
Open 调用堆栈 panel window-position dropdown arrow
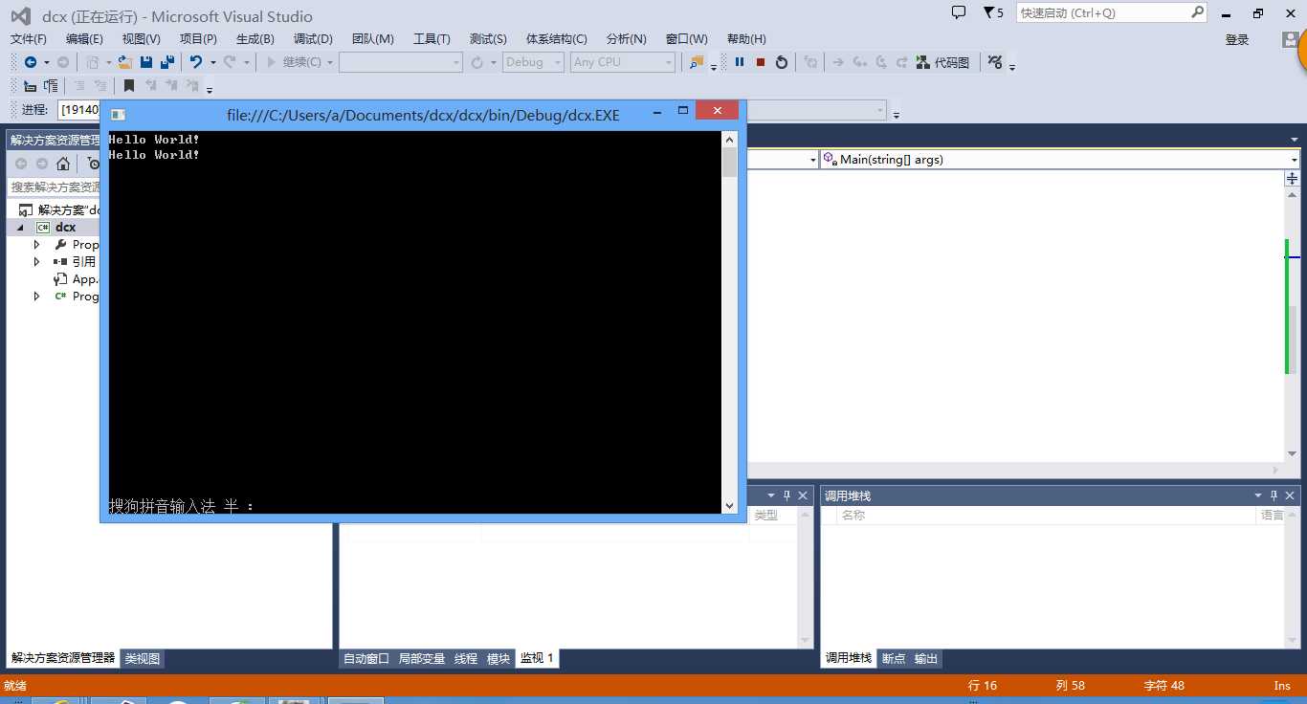coord(1258,495)
